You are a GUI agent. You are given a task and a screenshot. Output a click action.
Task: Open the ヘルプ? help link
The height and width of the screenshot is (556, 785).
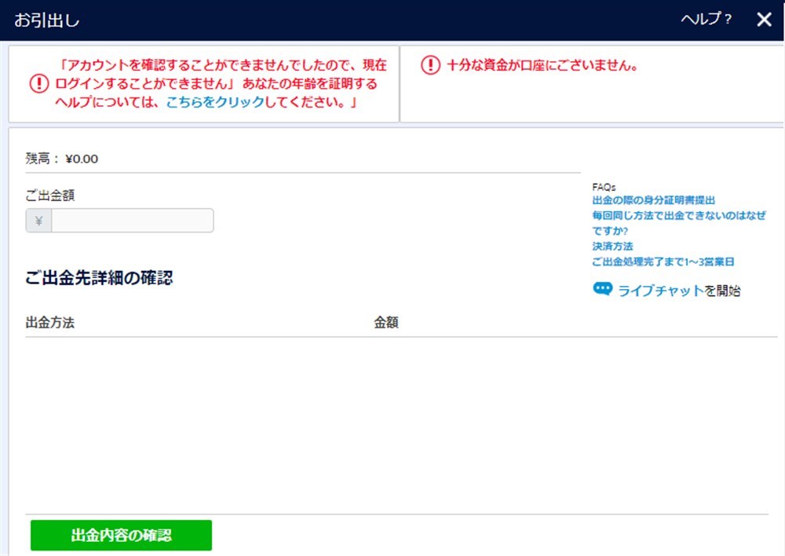706,19
